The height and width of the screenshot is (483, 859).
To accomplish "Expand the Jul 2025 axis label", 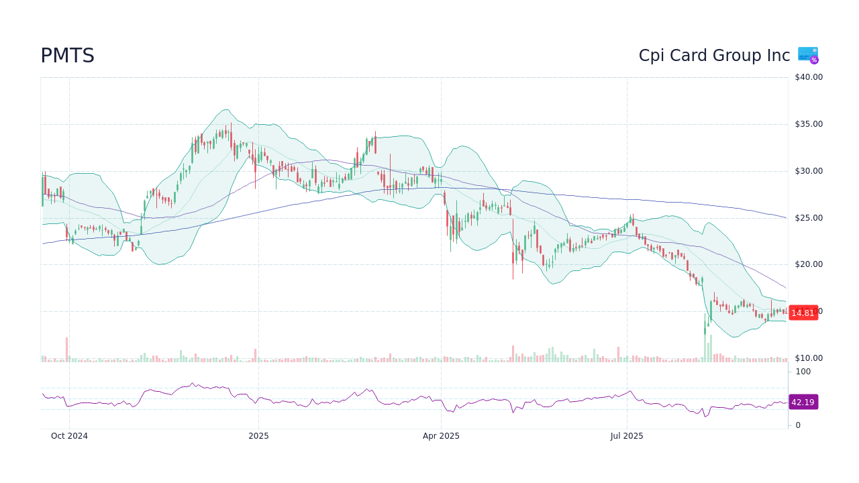I will 627,435.
